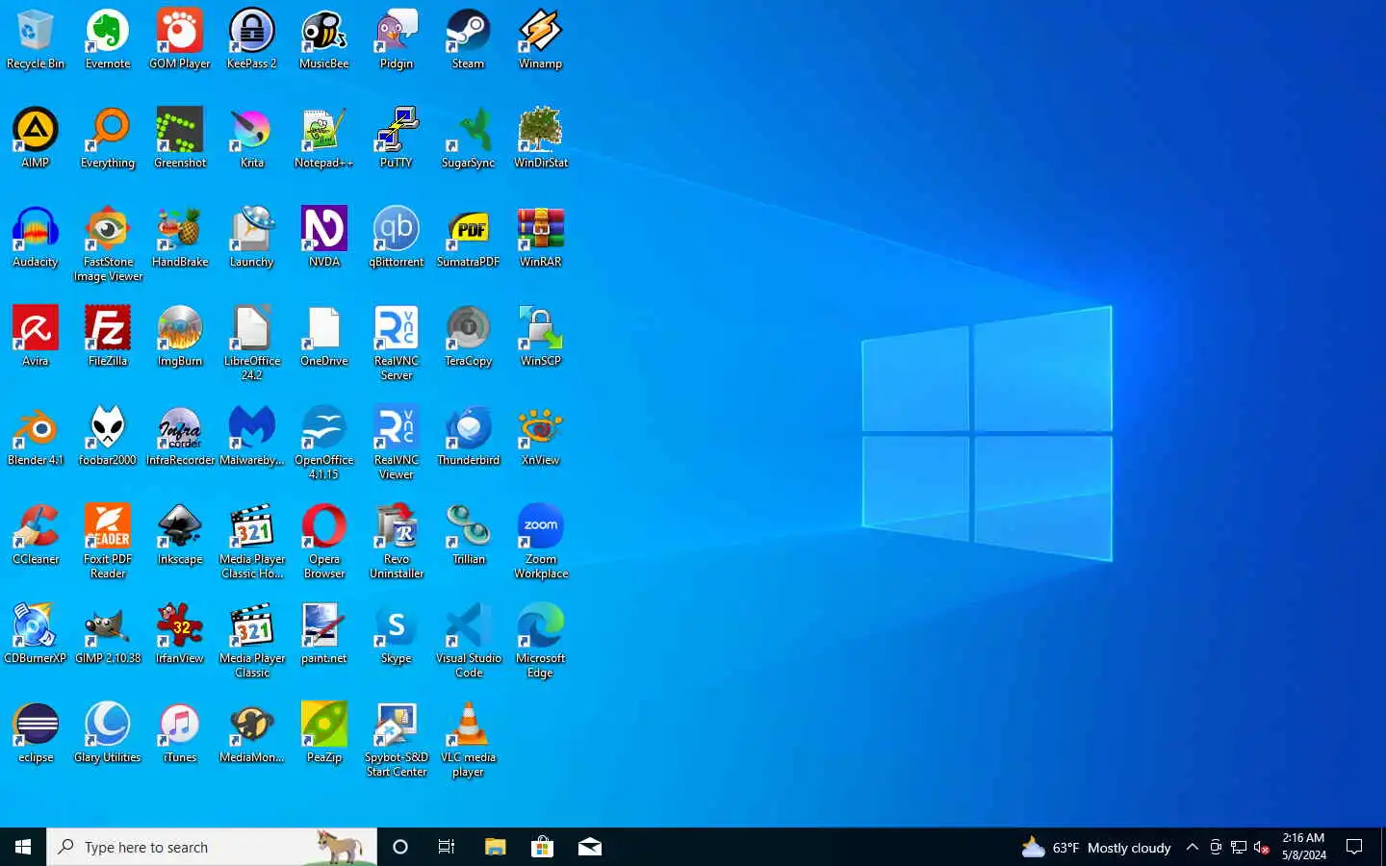This screenshot has height=866, width=1386.
Task: Click the TeraCopy icon
Action: pyautogui.click(x=469, y=337)
